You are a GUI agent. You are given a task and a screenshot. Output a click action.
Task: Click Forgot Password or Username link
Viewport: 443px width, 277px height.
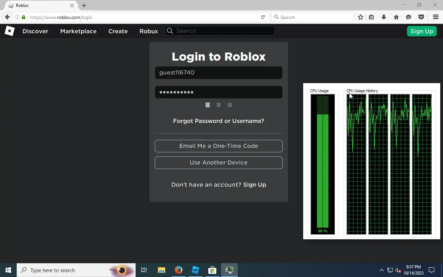coord(218,121)
